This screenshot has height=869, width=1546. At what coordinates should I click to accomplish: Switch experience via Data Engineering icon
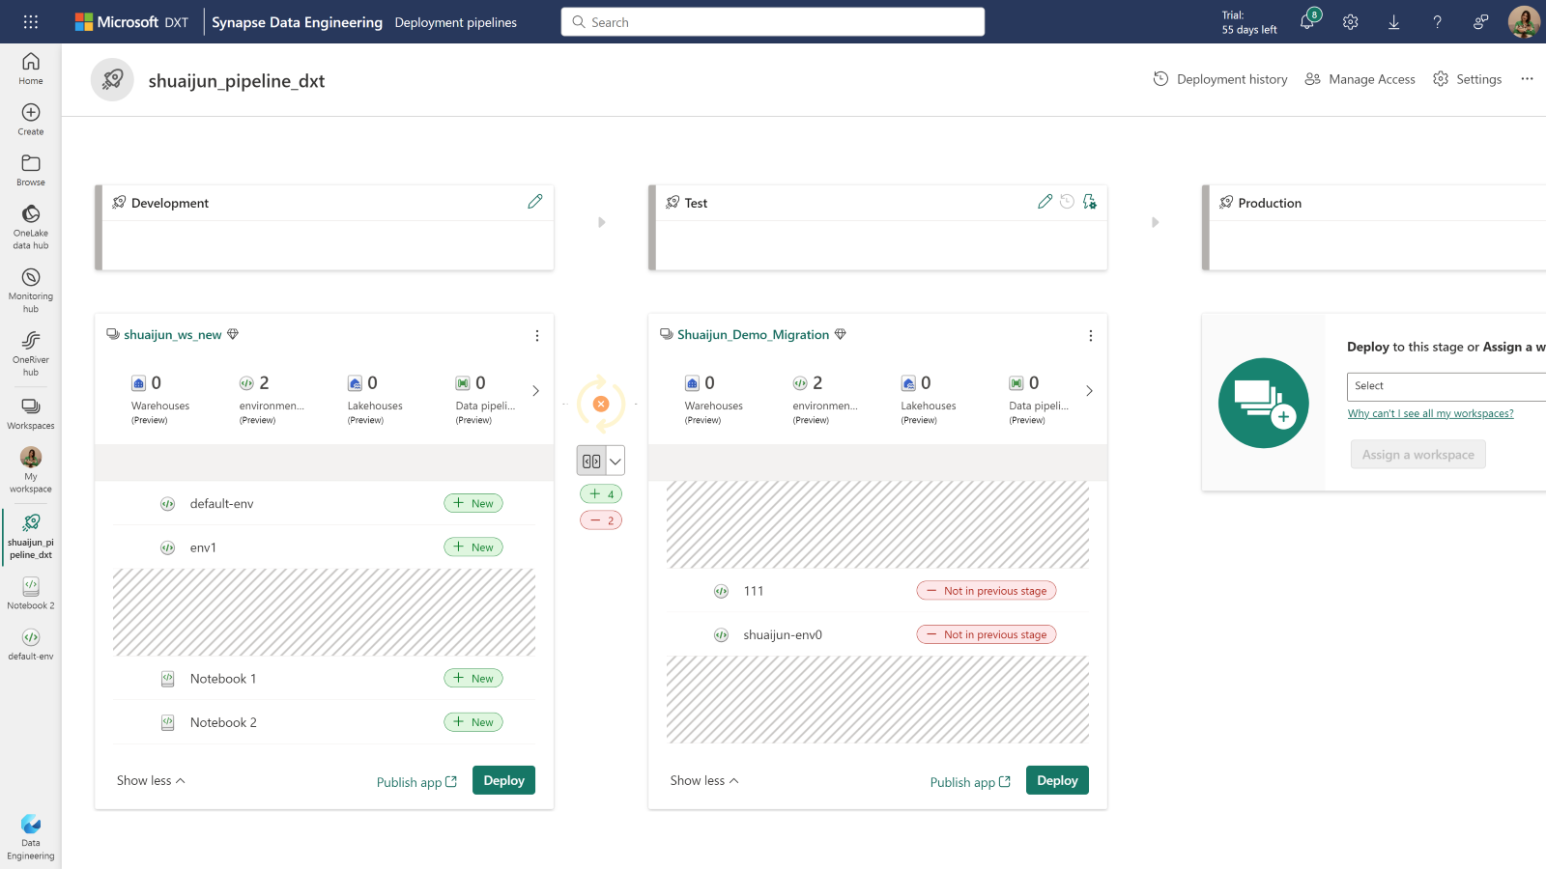point(31,836)
